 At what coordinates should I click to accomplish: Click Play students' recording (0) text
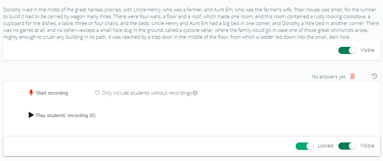66,115
